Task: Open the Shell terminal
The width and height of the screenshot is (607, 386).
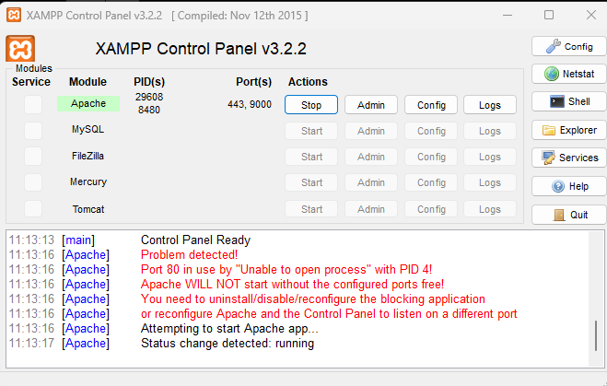Action: [568, 101]
